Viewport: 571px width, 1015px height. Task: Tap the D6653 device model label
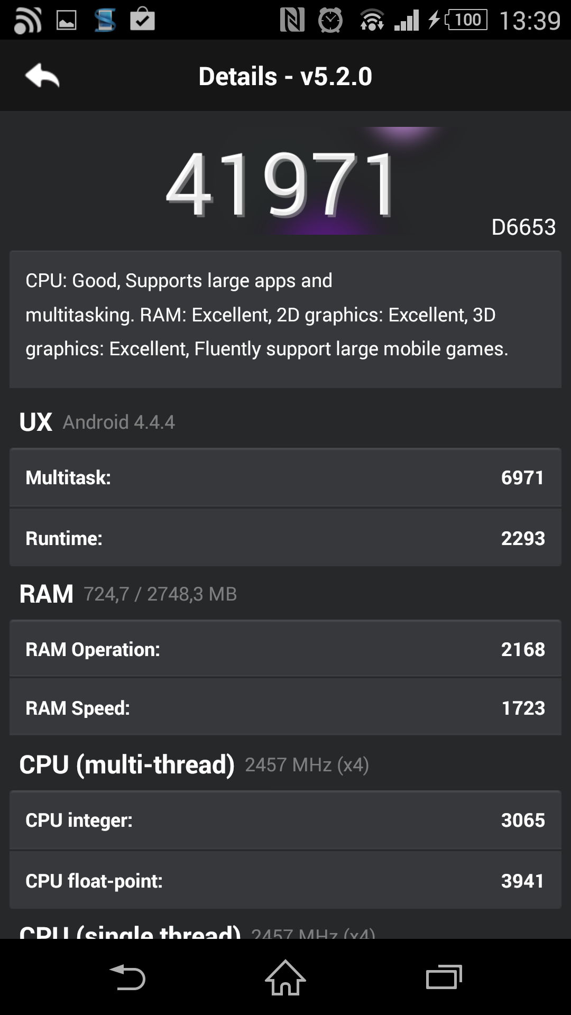click(x=523, y=227)
